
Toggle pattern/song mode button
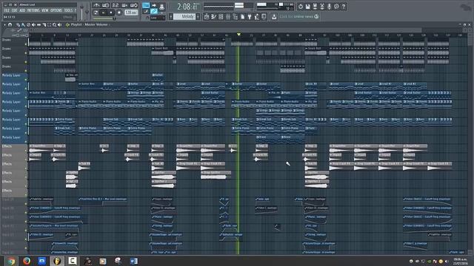click(96, 13)
